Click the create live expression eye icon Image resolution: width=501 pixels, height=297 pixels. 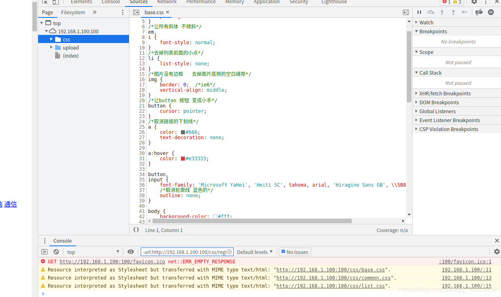click(x=131, y=252)
